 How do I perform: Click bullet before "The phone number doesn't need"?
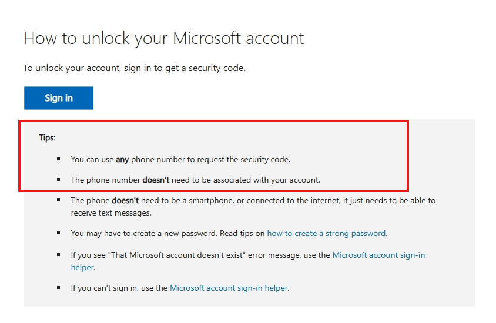[59, 180]
